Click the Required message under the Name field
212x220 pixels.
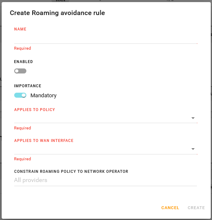point(23,48)
